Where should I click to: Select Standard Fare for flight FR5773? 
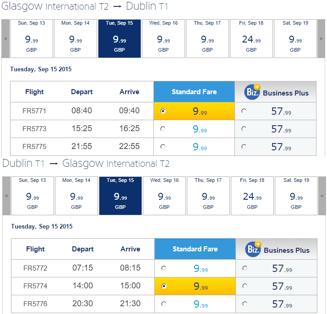point(163,129)
